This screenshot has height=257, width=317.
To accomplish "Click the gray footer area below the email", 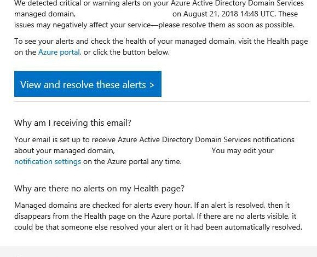I will (x=159, y=252).
